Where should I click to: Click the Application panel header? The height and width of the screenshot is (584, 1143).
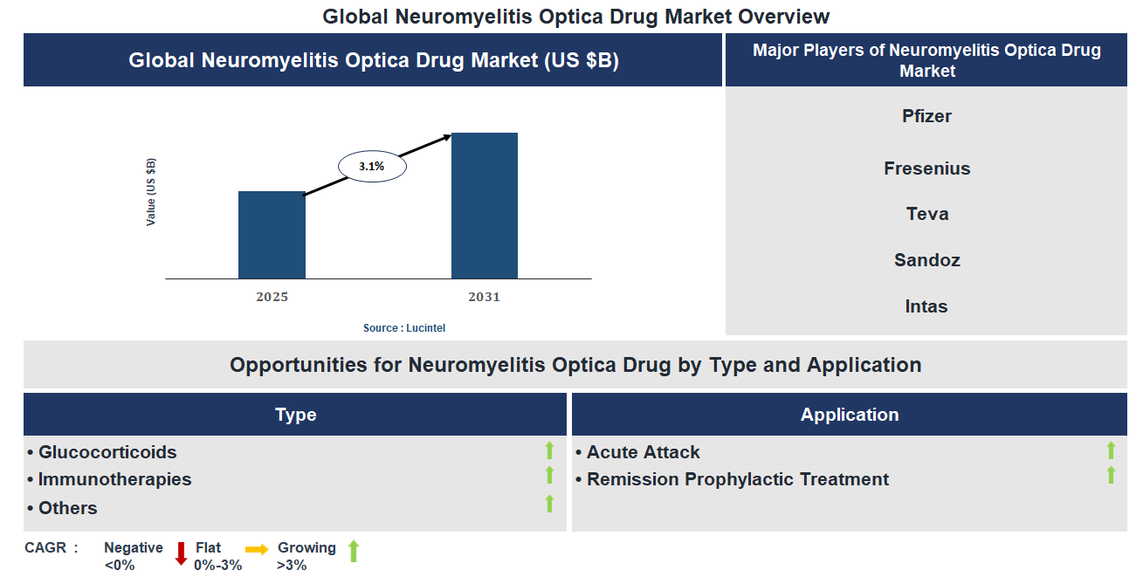tap(850, 414)
